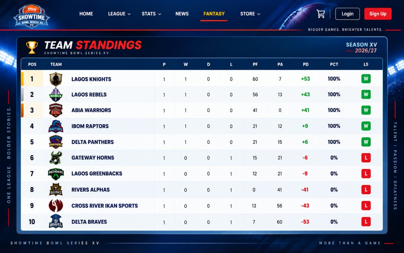Expand the Stats dropdown menu
This screenshot has height=253, width=404.
click(151, 14)
